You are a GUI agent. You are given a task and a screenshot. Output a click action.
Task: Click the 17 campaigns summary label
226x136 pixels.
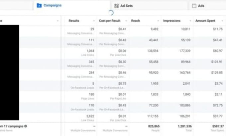tap(12, 126)
